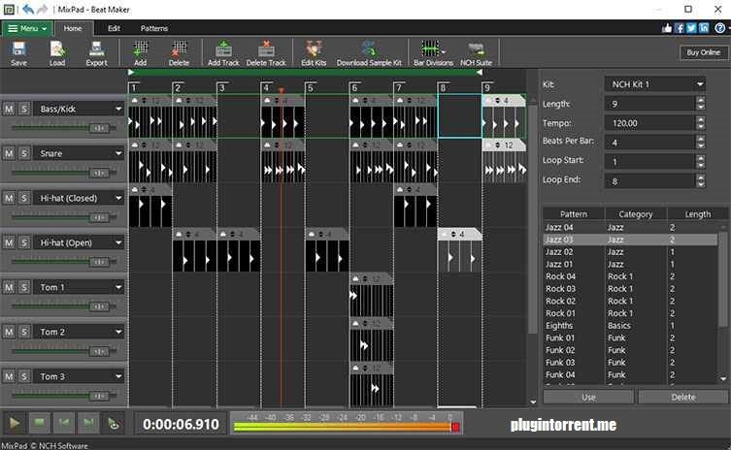Image resolution: width=731 pixels, height=450 pixels.
Task: Mute the Bass/Kick track
Action: point(9,109)
